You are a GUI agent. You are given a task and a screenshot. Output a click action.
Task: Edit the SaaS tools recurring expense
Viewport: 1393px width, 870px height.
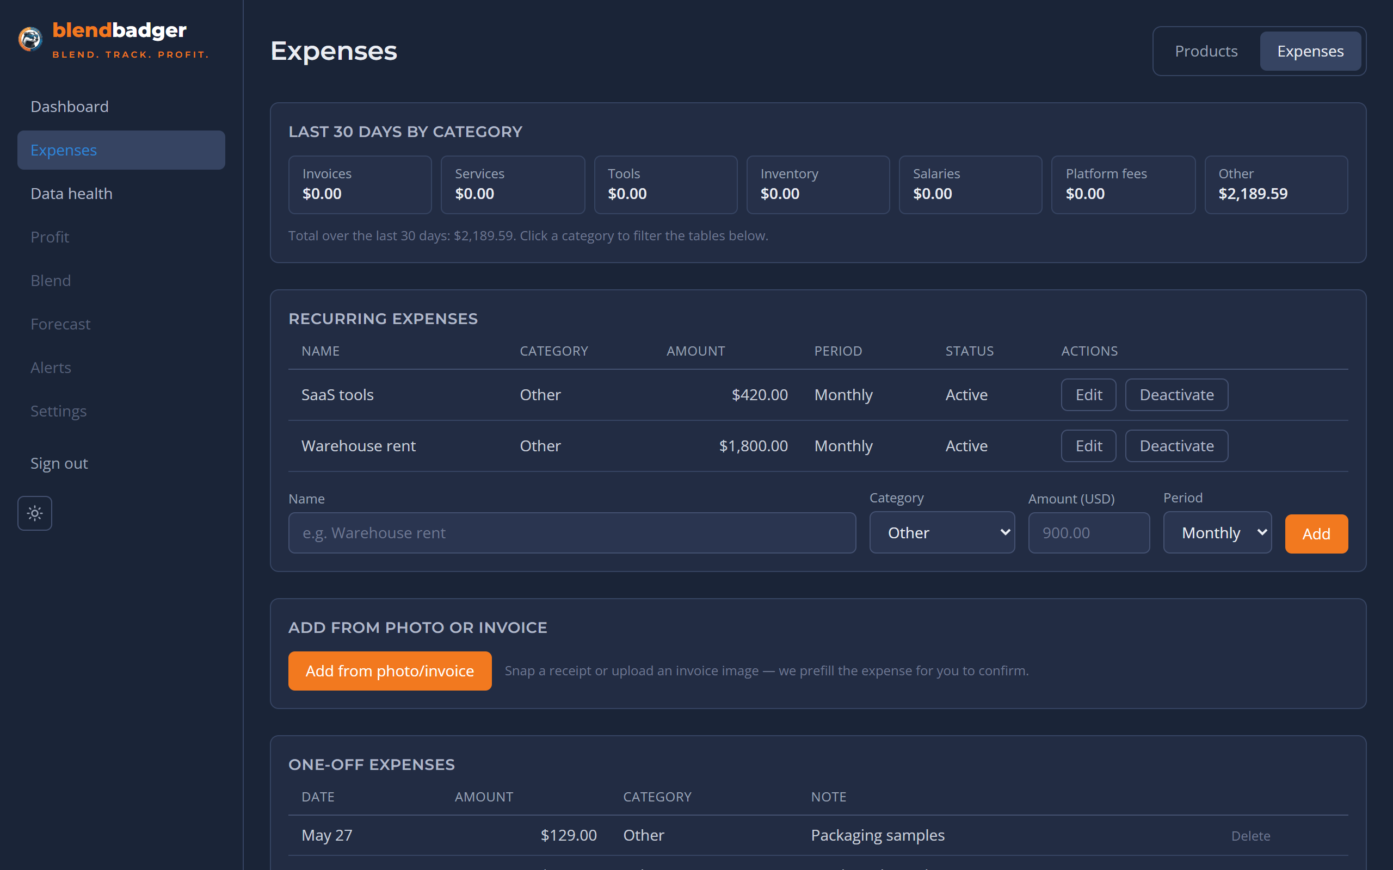click(x=1088, y=395)
